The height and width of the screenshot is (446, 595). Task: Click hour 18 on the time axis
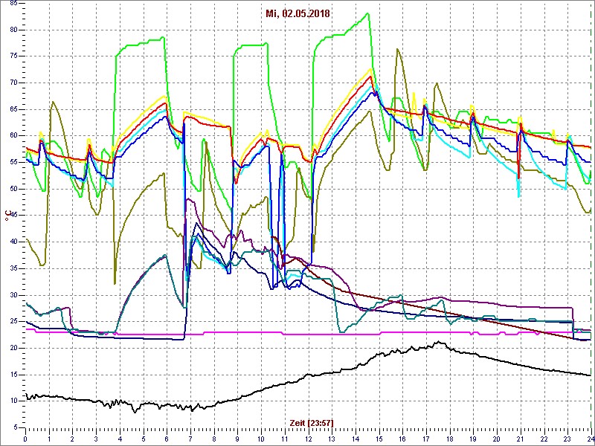449,439
